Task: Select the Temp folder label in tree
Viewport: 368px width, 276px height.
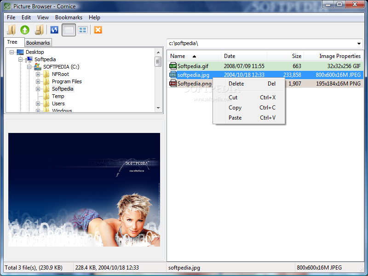Action: coord(58,96)
